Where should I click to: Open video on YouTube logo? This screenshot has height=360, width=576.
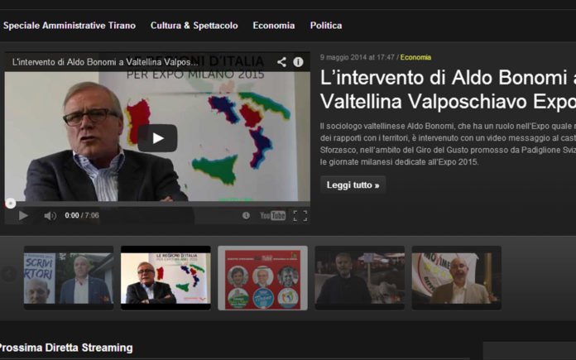point(272,216)
